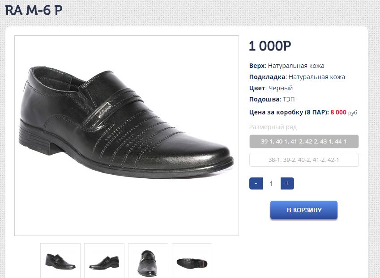Viewport: 380px width, 278px height.
Task: Click the Цена за коробку (8 ПАР) label
Action: 289,112
